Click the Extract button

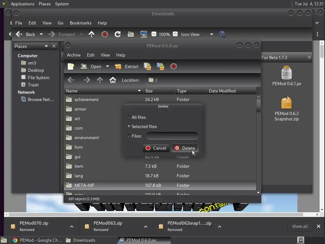click(x=127, y=66)
